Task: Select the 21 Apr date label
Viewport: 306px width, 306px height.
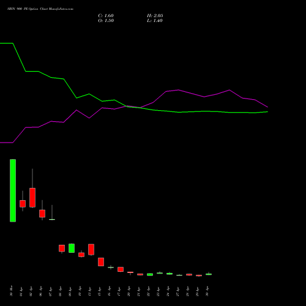Action: (x=138, y=291)
